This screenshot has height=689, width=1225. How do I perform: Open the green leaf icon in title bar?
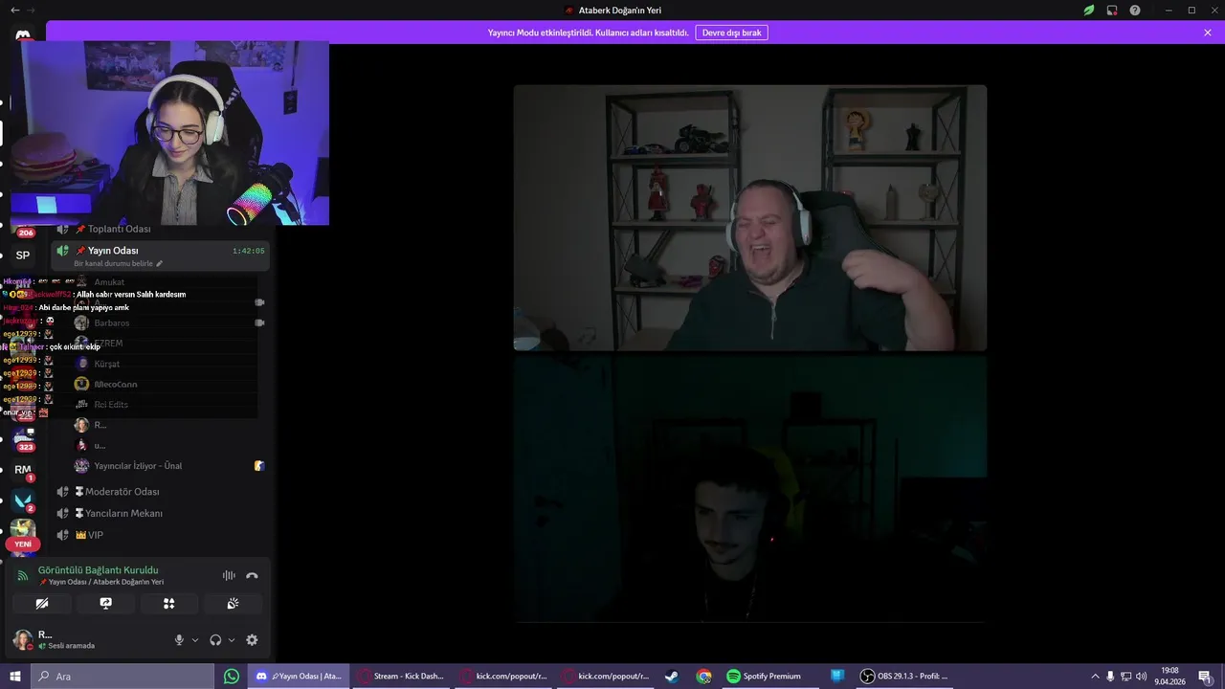pos(1089,11)
